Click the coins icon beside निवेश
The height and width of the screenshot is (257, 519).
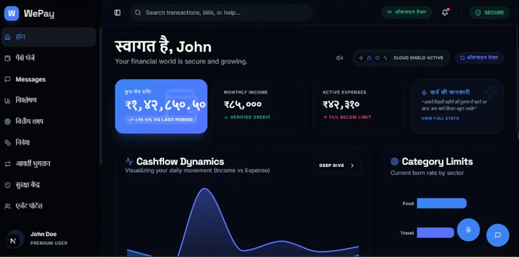click(x=7, y=142)
